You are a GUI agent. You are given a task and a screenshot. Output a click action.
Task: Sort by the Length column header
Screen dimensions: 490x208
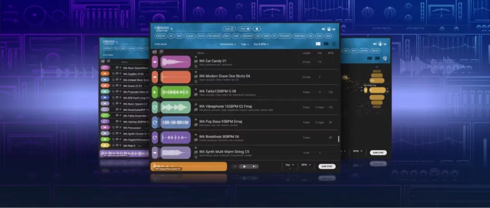coord(306,53)
